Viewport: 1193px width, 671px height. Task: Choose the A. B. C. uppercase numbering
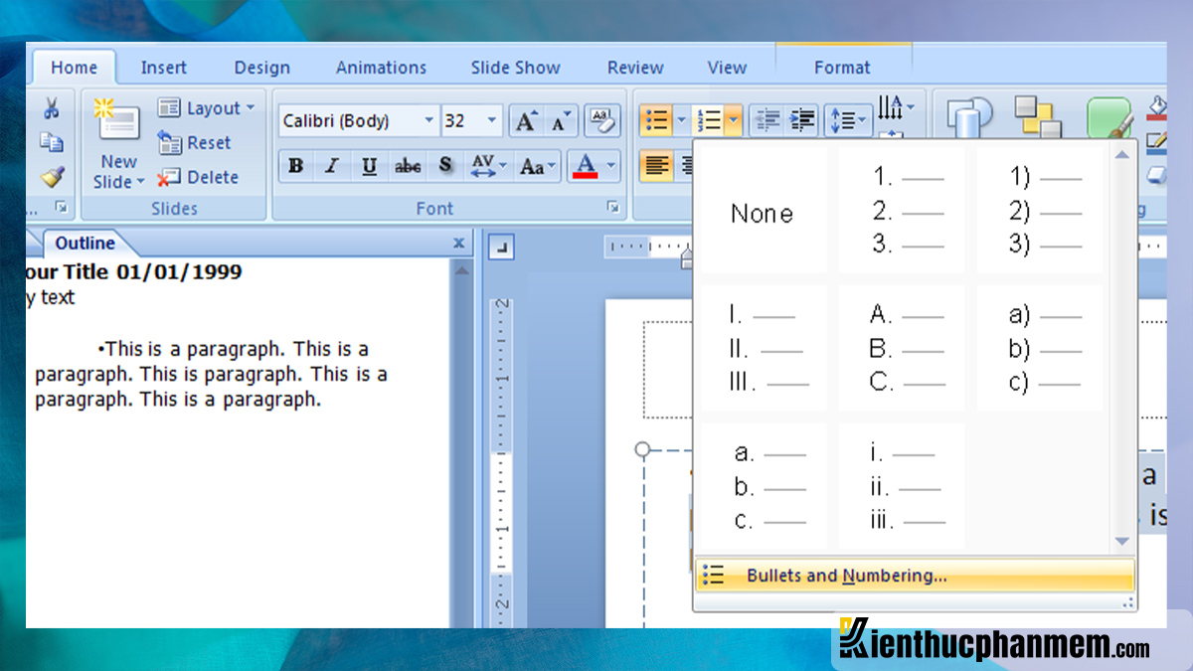pyautogui.click(x=901, y=349)
